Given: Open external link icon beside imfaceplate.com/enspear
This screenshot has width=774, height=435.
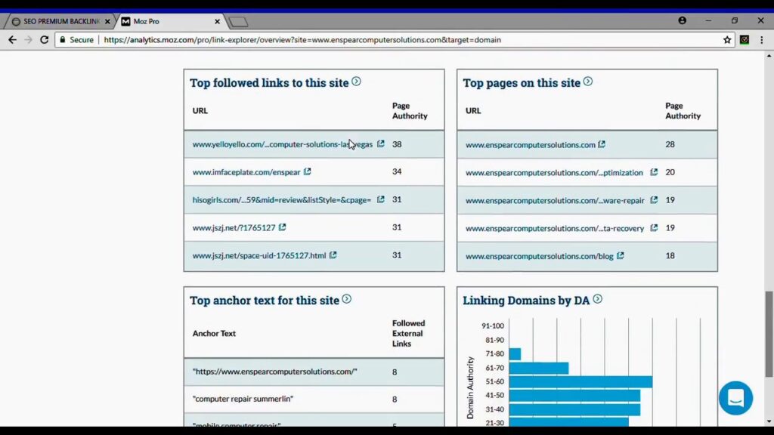Looking at the screenshot, I should pyautogui.click(x=307, y=171).
